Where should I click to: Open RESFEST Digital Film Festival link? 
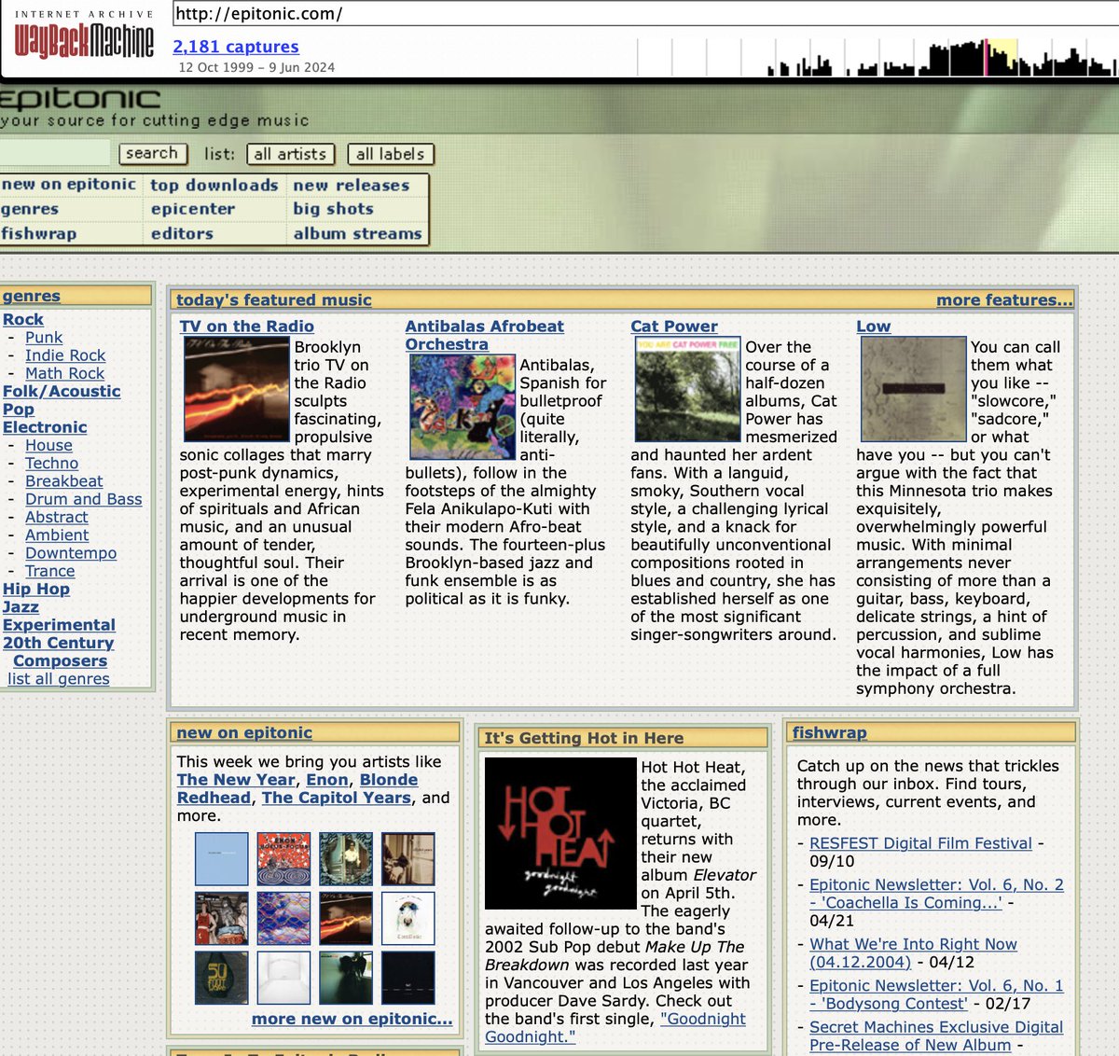click(x=921, y=843)
